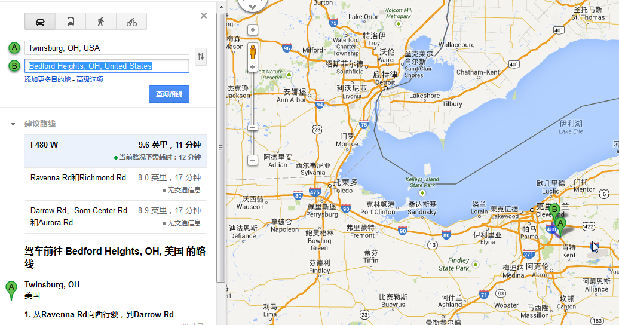The height and width of the screenshot is (325, 619).
Task: Click step 1 从Ravenna Rd向西行驶
Action: (x=99, y=314)
